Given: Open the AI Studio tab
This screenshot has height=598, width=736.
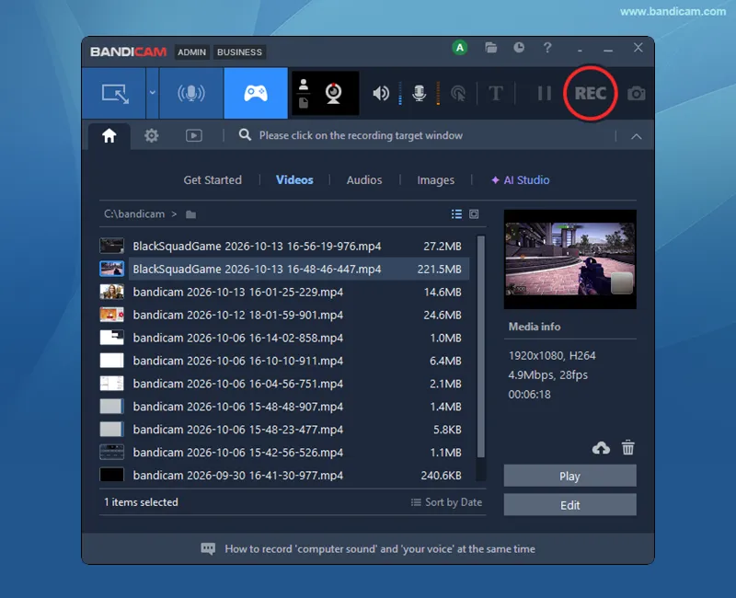Looking at the screenshot, I should pyautogui.click(x=520, y=179).
